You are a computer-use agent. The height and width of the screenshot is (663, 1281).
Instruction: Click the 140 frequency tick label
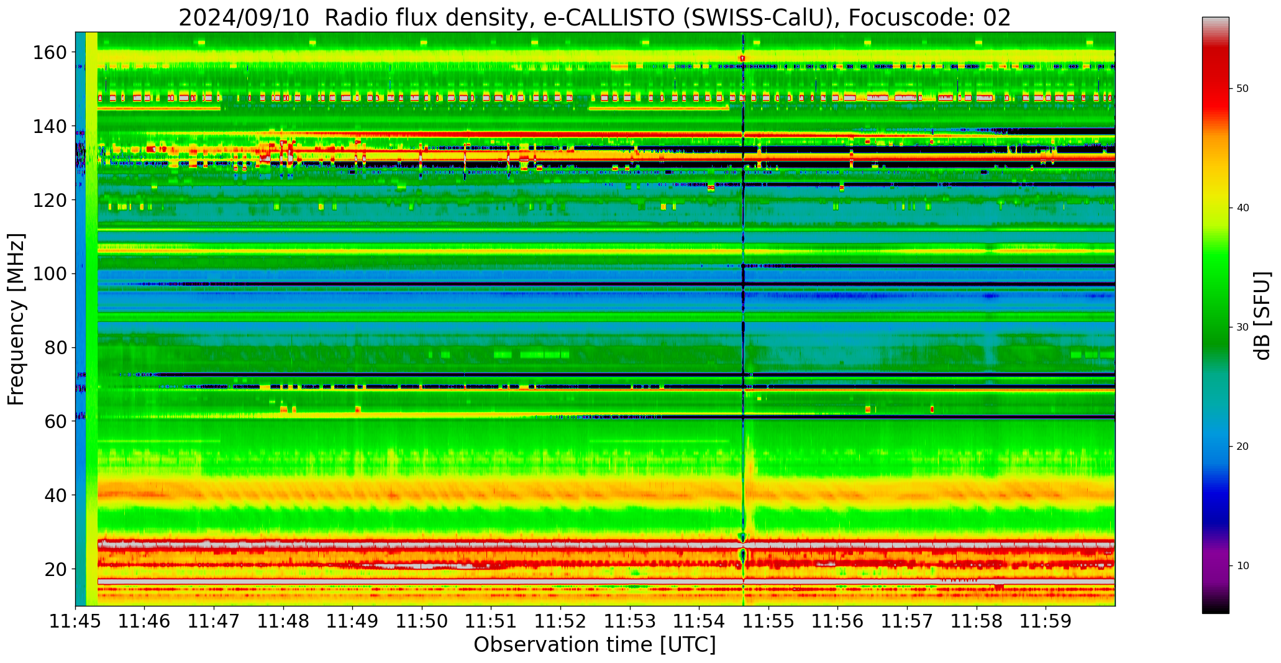pos(50,127)
